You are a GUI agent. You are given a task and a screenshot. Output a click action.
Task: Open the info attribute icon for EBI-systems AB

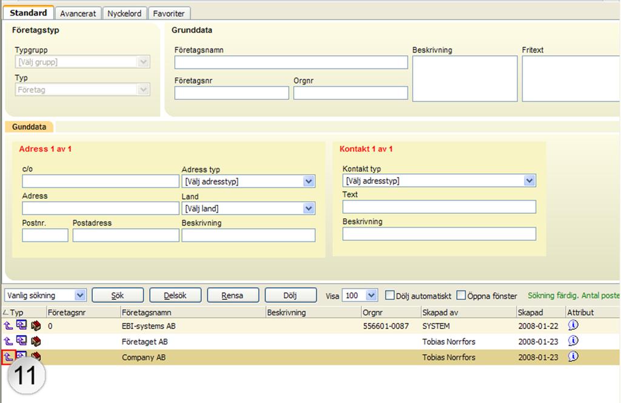(572, 325)
